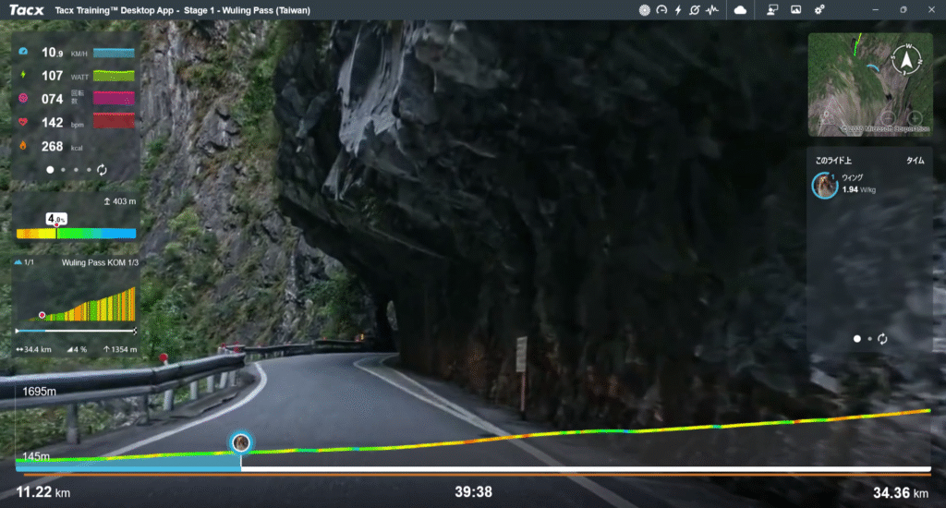Restore down the Tacx Training window
This screenshot has height=508, width=946.
click(x=904, y=9)
